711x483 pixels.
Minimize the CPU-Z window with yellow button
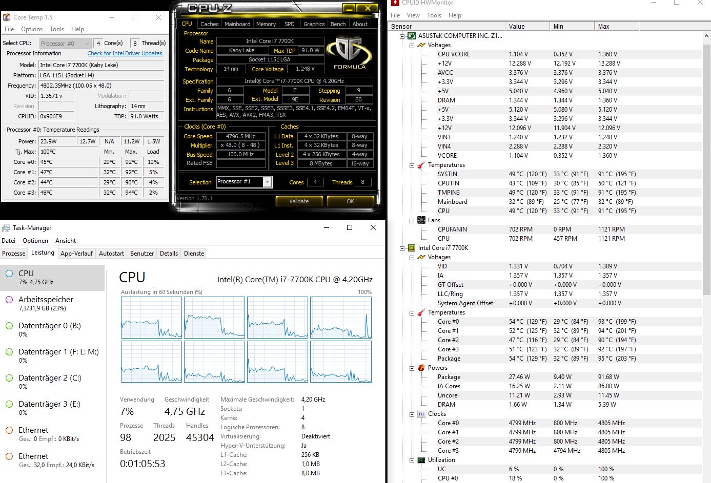pos(349,8)
